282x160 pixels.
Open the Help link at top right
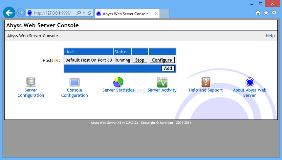(x=270, y=36)
